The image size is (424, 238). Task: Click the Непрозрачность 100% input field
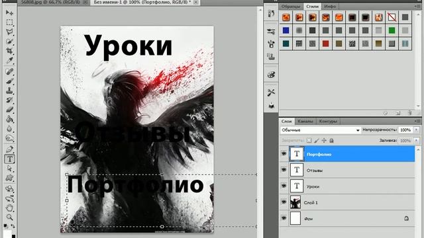(405, 130)
